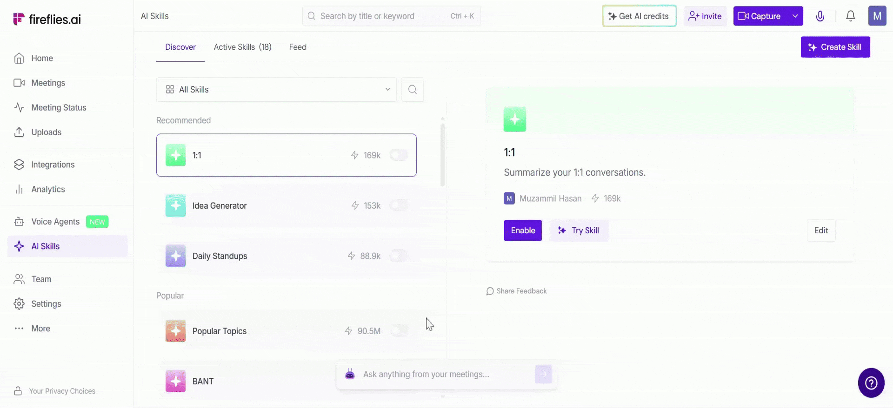893x408 pixels.
Task: Open Integrations in the sidebar
Action: 53,165
